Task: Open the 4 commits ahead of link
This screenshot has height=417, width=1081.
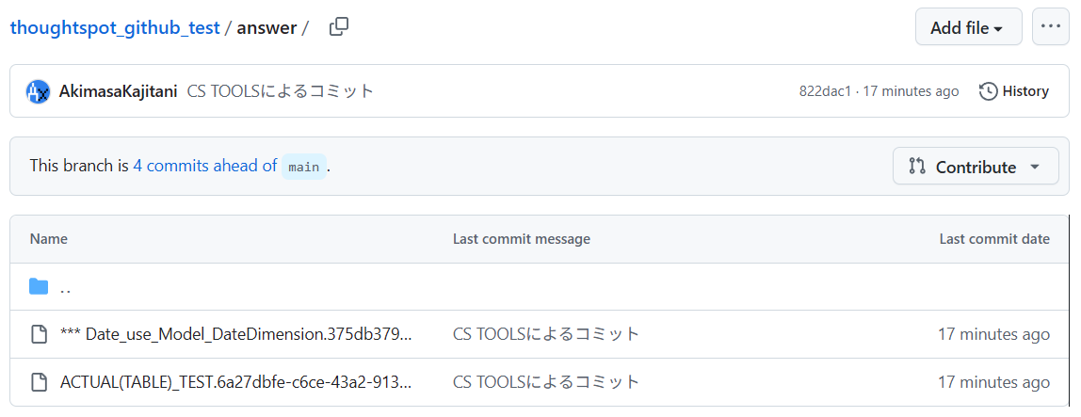Action: coord(204,166)
